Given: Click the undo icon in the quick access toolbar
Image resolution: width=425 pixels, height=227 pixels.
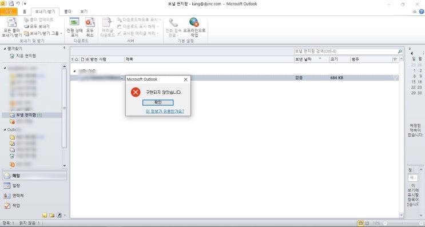Looking at the screenshot, I should click(x=18, y=3).
